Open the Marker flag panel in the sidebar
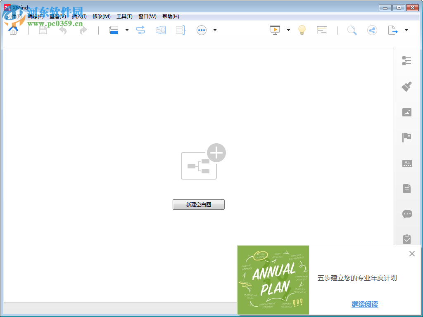423x317 pixels. click(406, 137)
